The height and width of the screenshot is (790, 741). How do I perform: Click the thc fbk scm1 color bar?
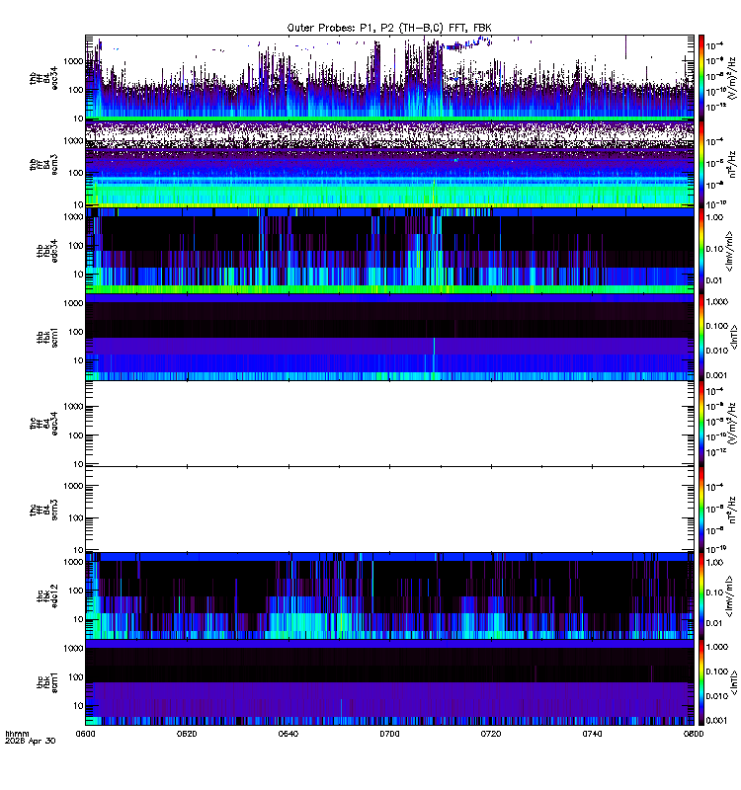coord(700,682)
